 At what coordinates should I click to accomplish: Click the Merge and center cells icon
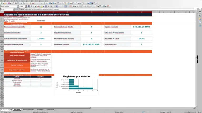(65, 6)
